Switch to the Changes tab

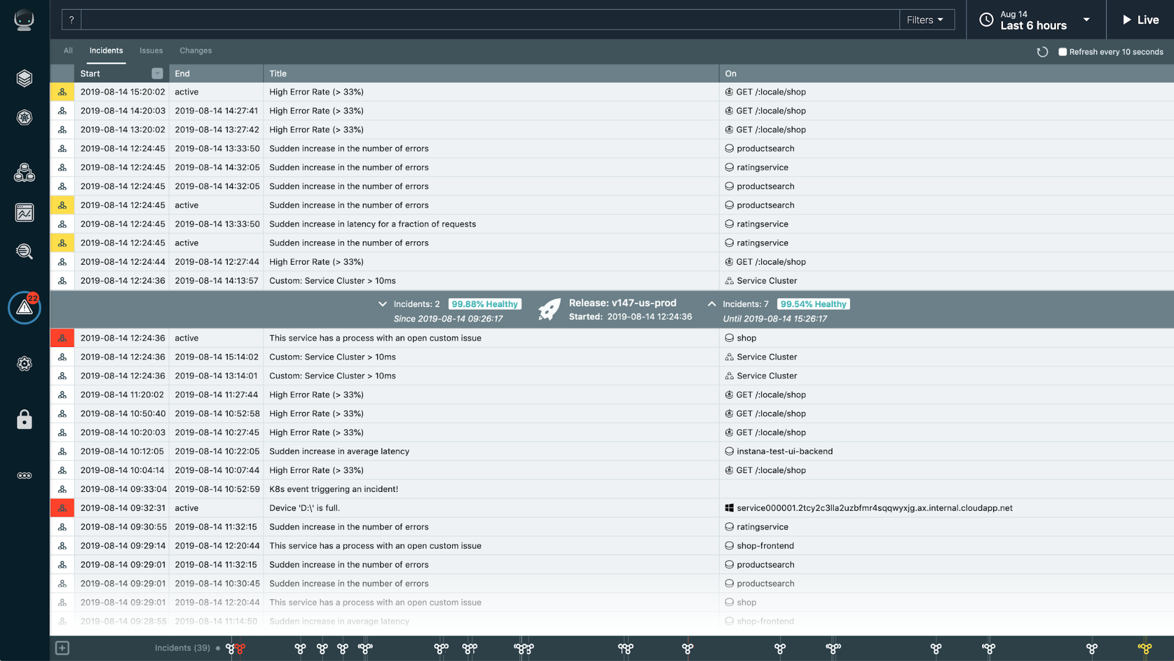click(196, 50)
